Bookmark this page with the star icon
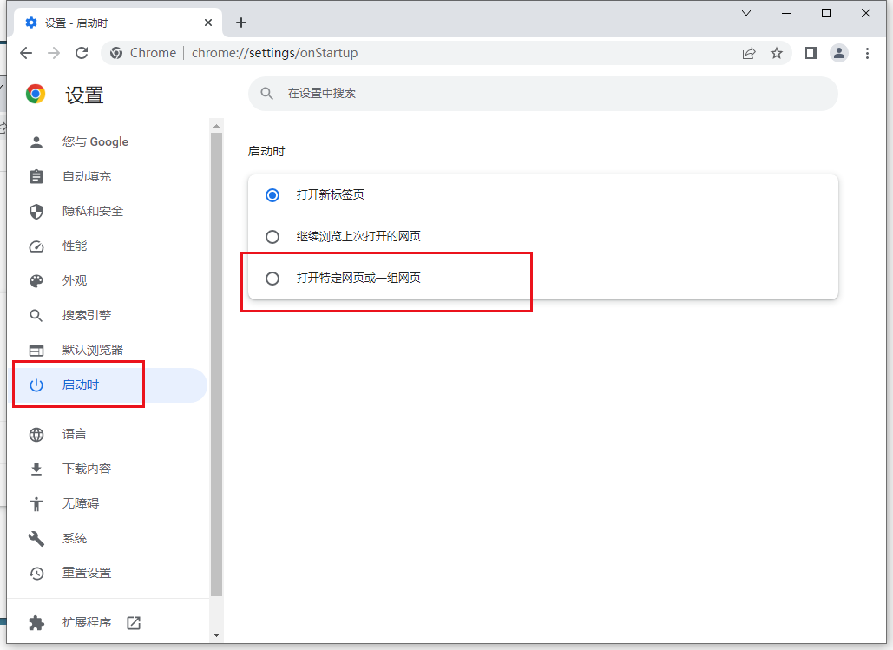This screenshot has width=893, height=650. (776, 53)
